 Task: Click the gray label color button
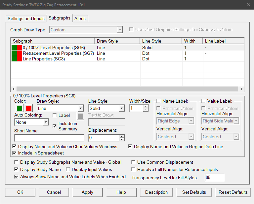(x=80, y=116)
